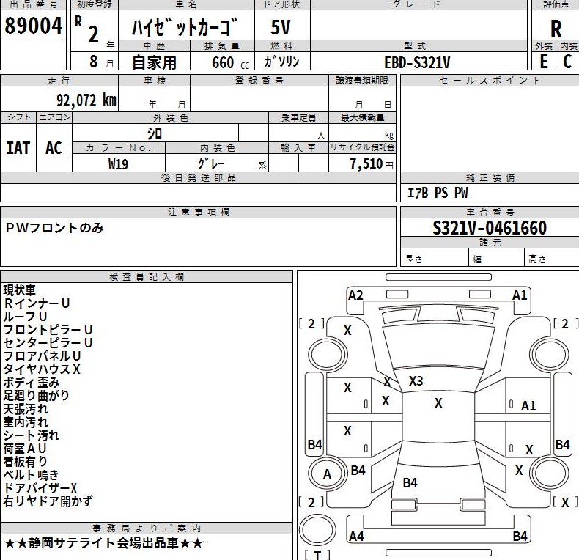Click the note PWフロントのみ
This screenshot has height=560, width=579.
(55, 228)
